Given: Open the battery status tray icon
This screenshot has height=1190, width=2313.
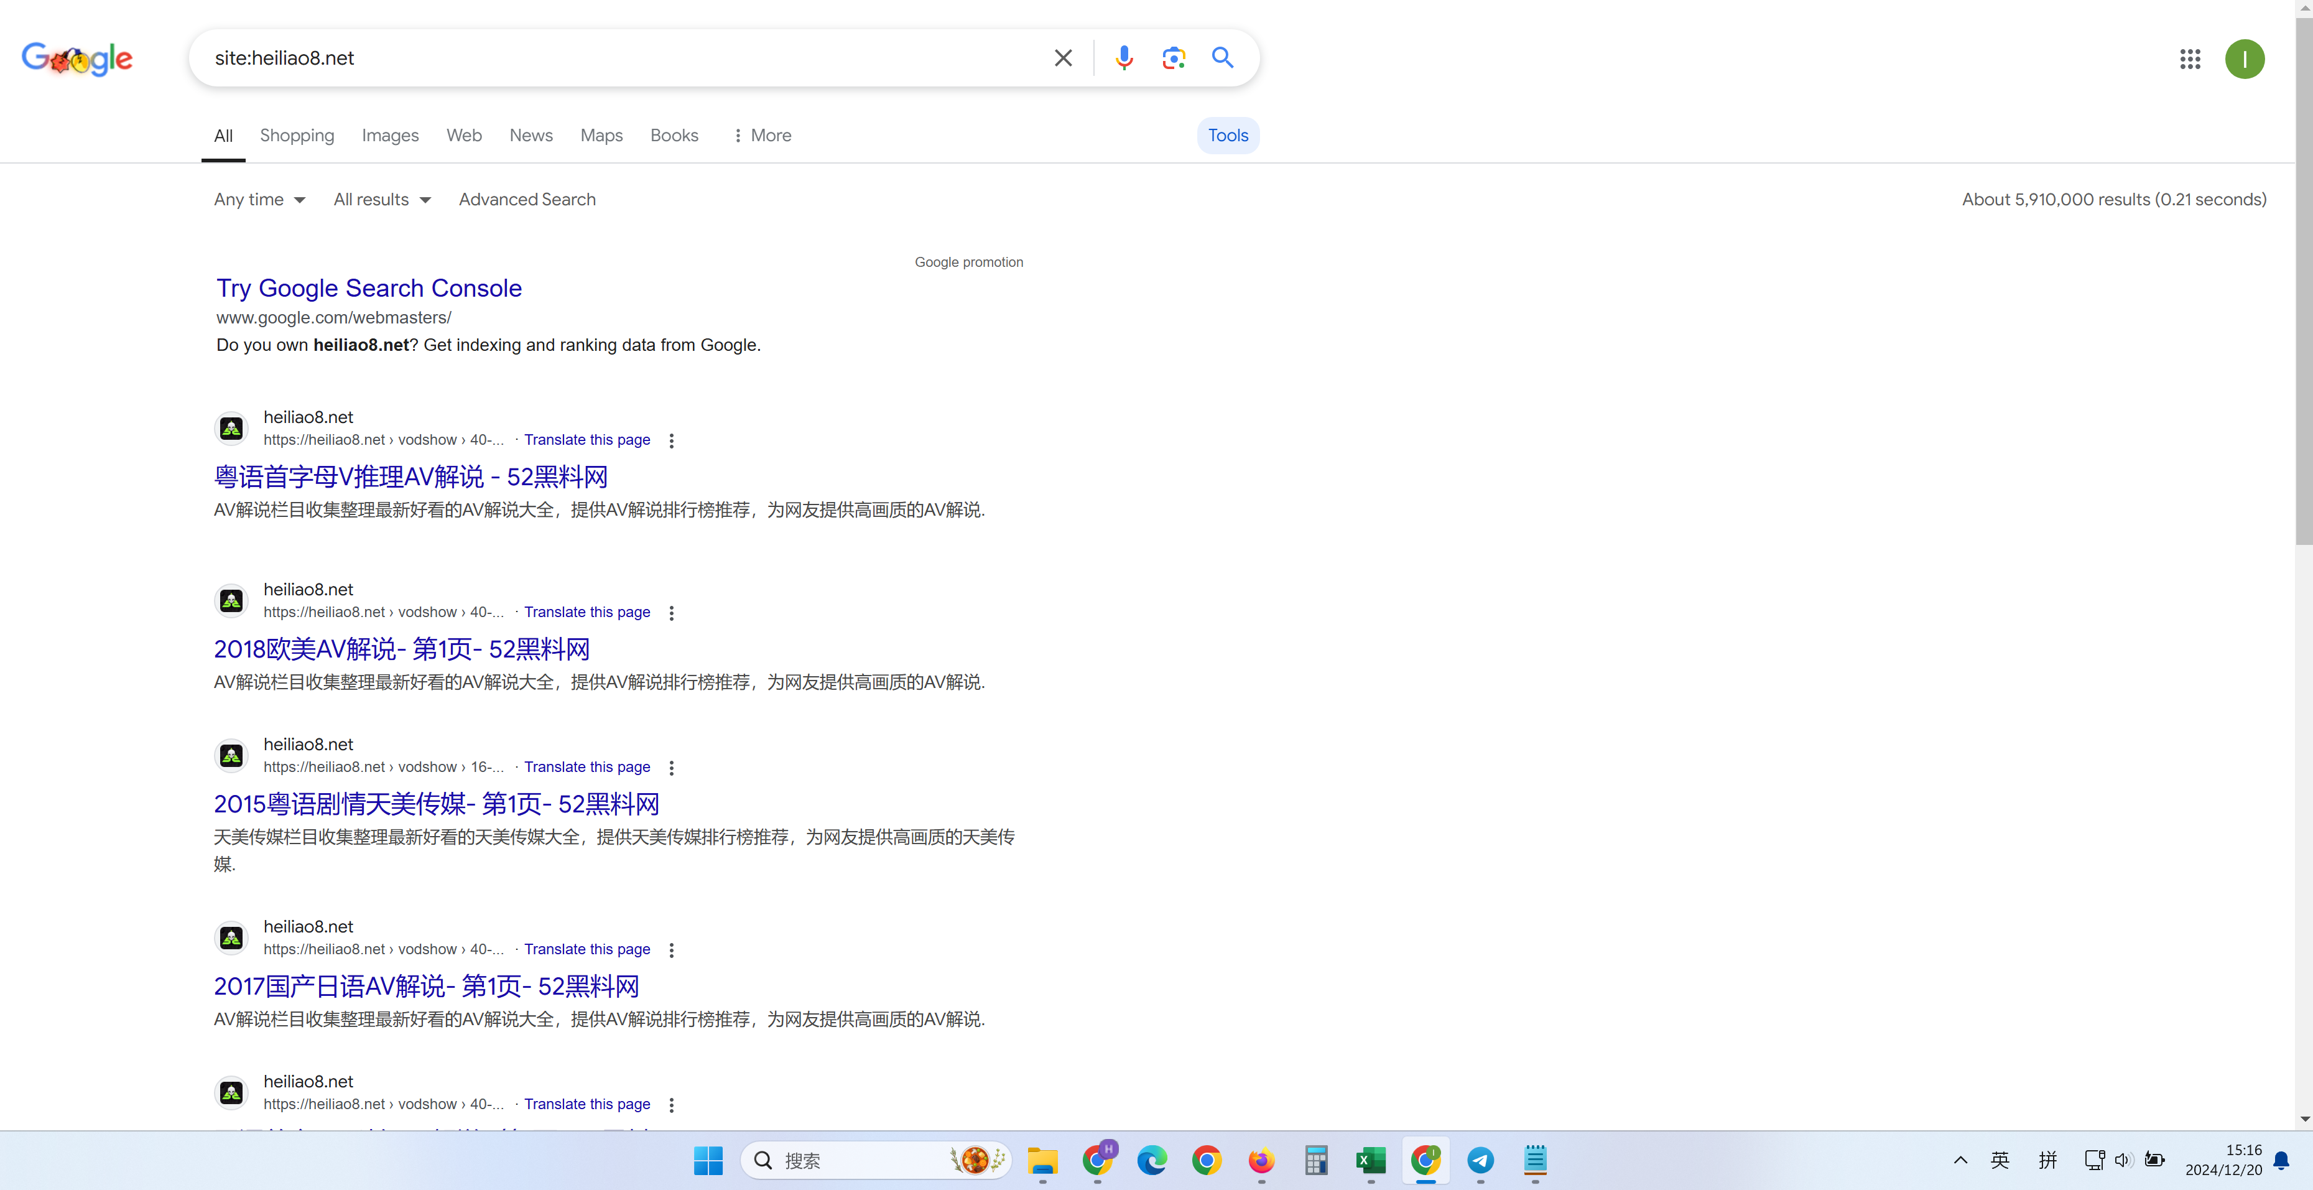Looking at the screenshot, I should click(2154, 1160).
